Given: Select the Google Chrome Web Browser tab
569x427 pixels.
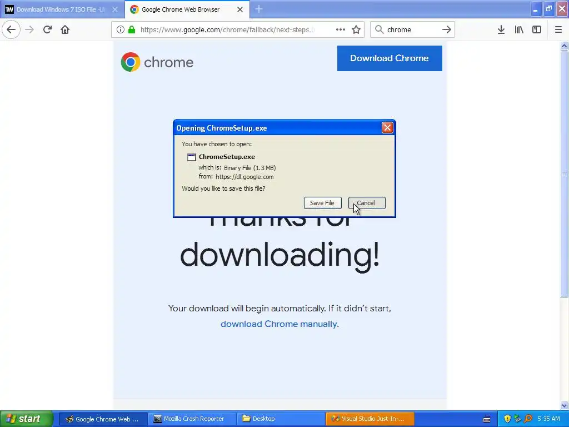Looking at the screenshot, I should (x=187, y=9).
